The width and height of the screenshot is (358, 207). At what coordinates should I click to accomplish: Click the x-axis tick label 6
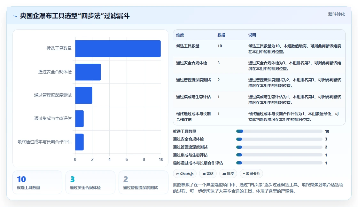(x=127, y=159)
